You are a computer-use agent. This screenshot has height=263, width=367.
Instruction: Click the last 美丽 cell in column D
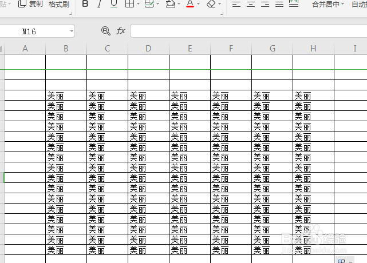[148, 250]
